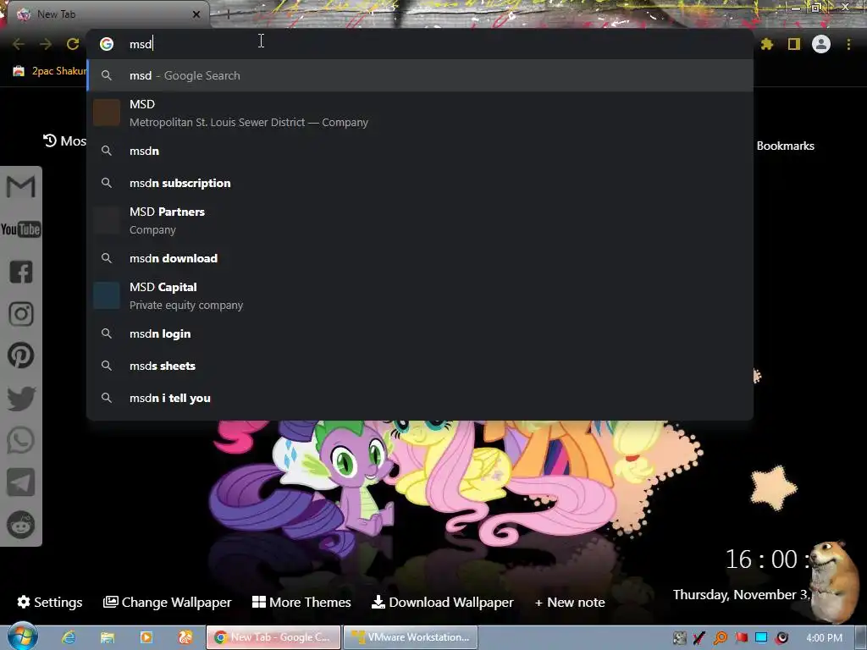Reload the current page
The width and height of the screenshot is (867, 650).
[x=73, y=44]
